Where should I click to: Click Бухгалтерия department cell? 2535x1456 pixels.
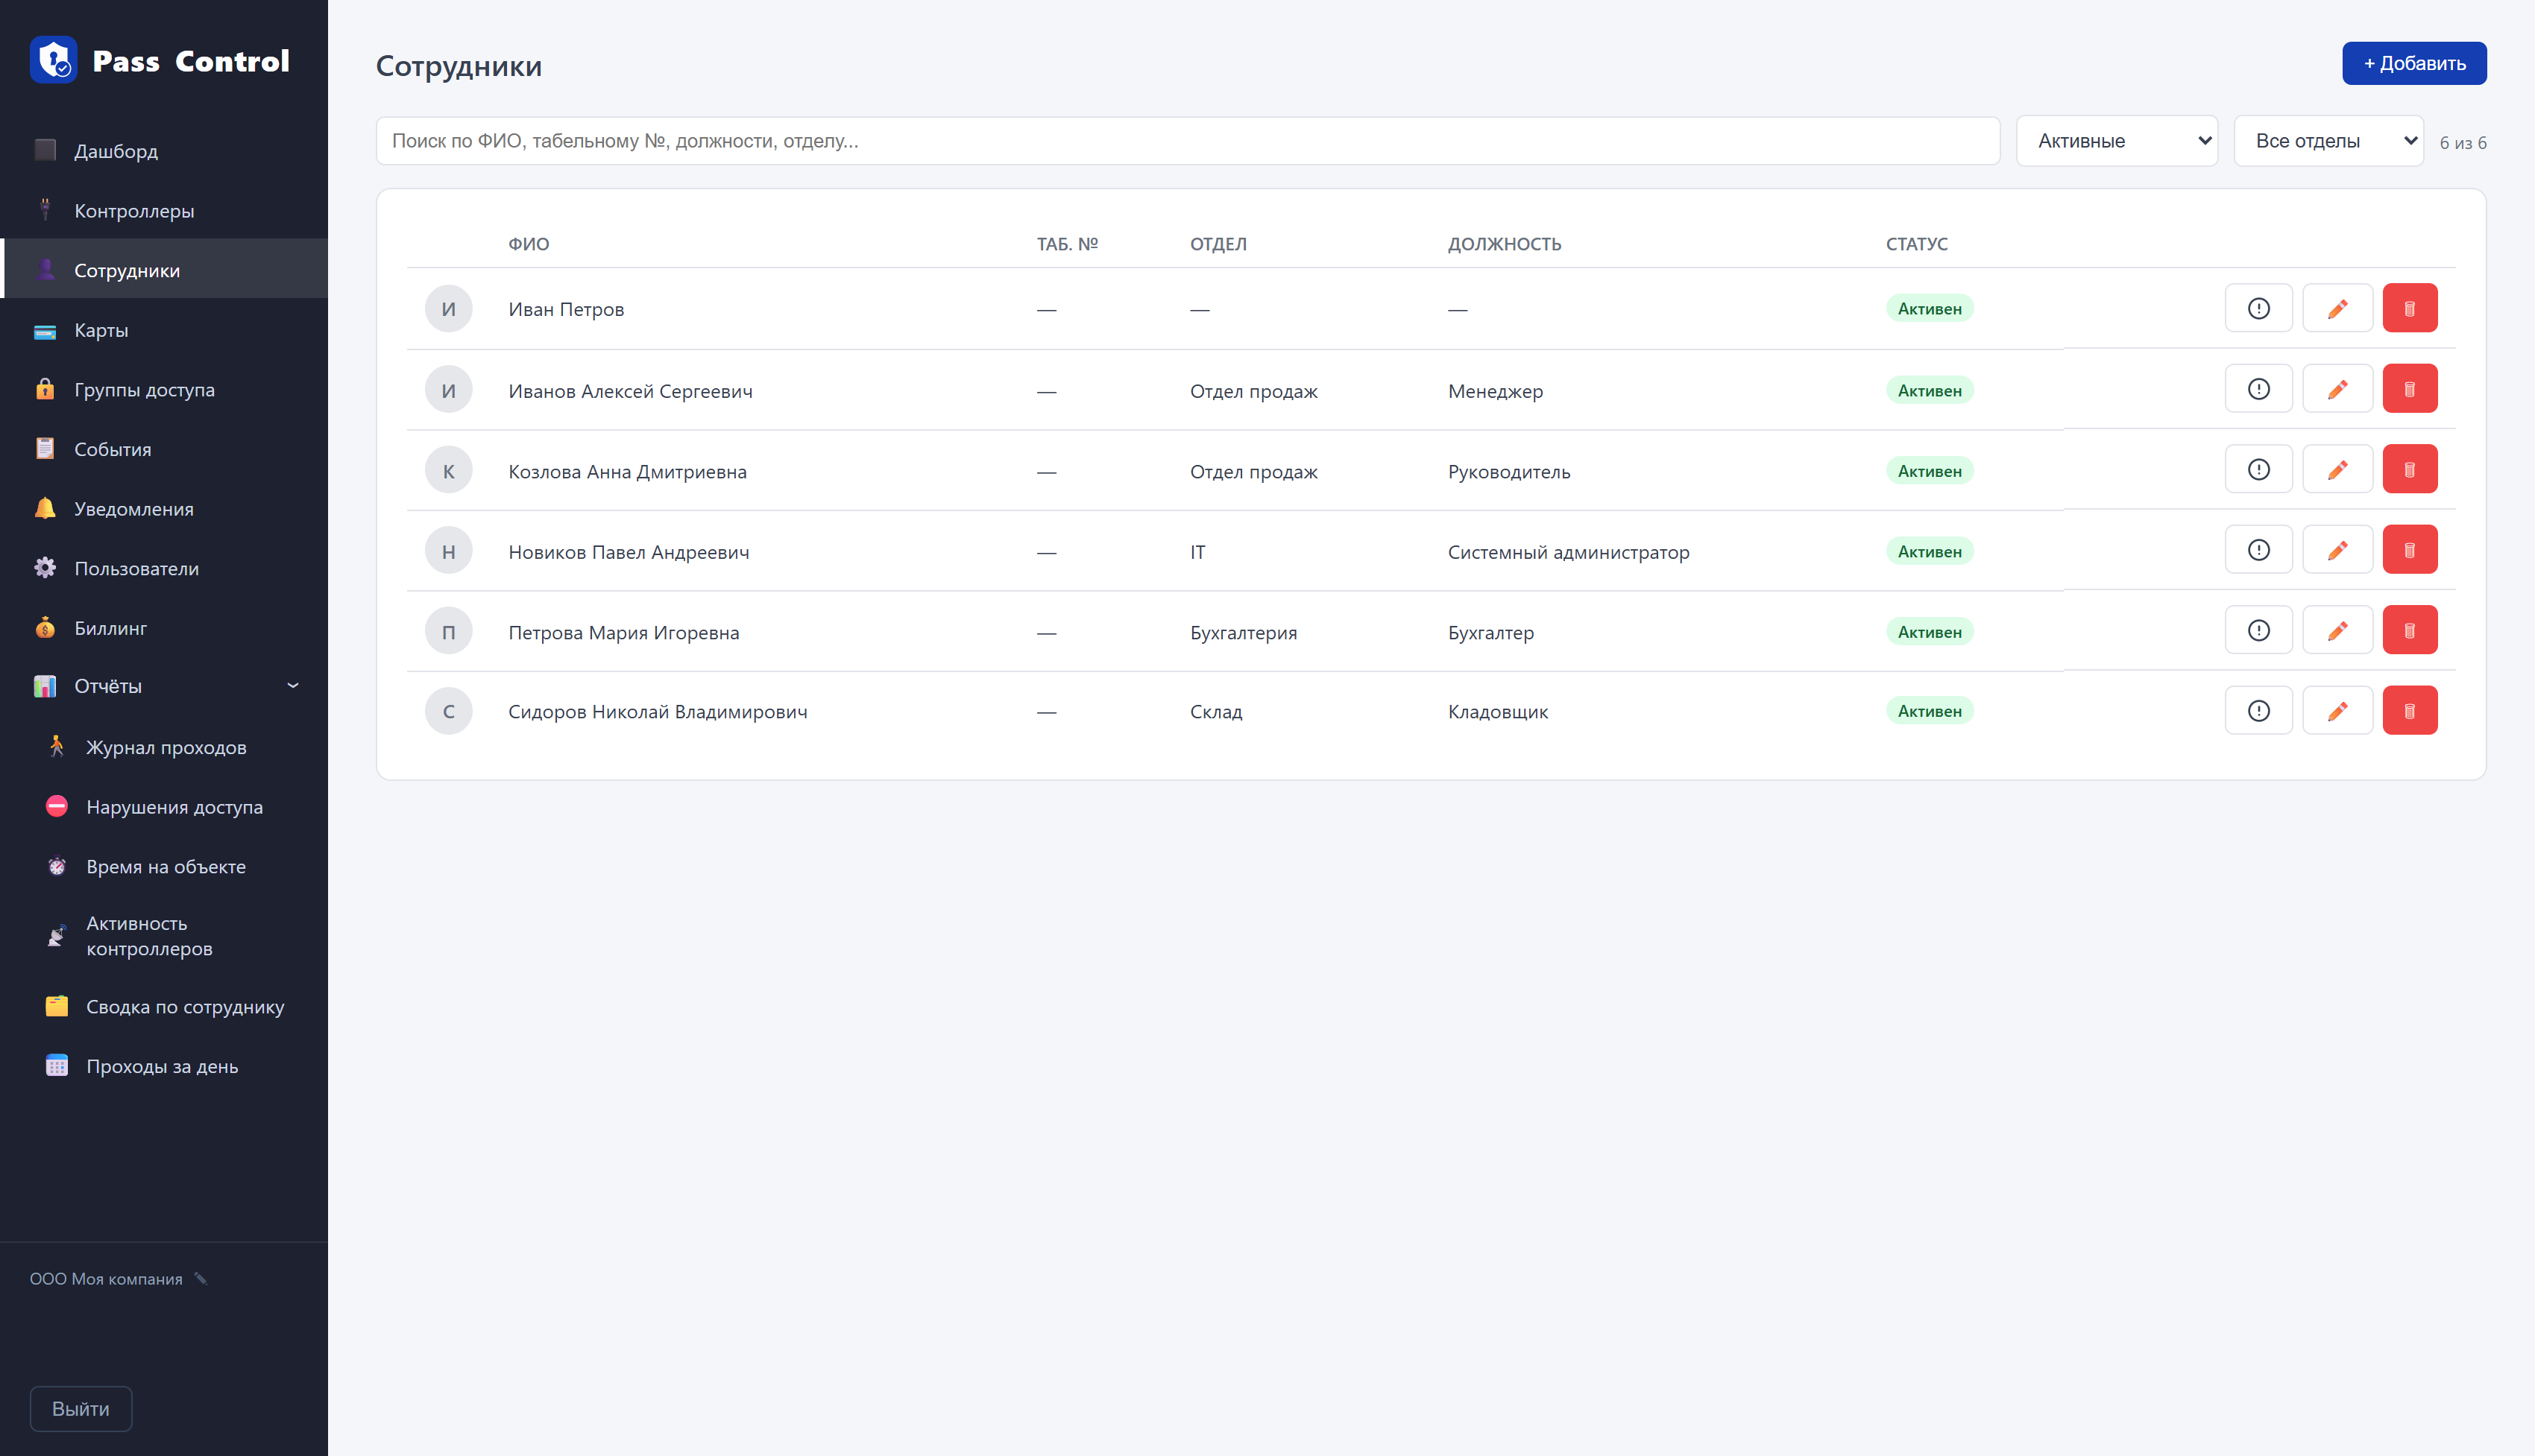pos(1242,632)
